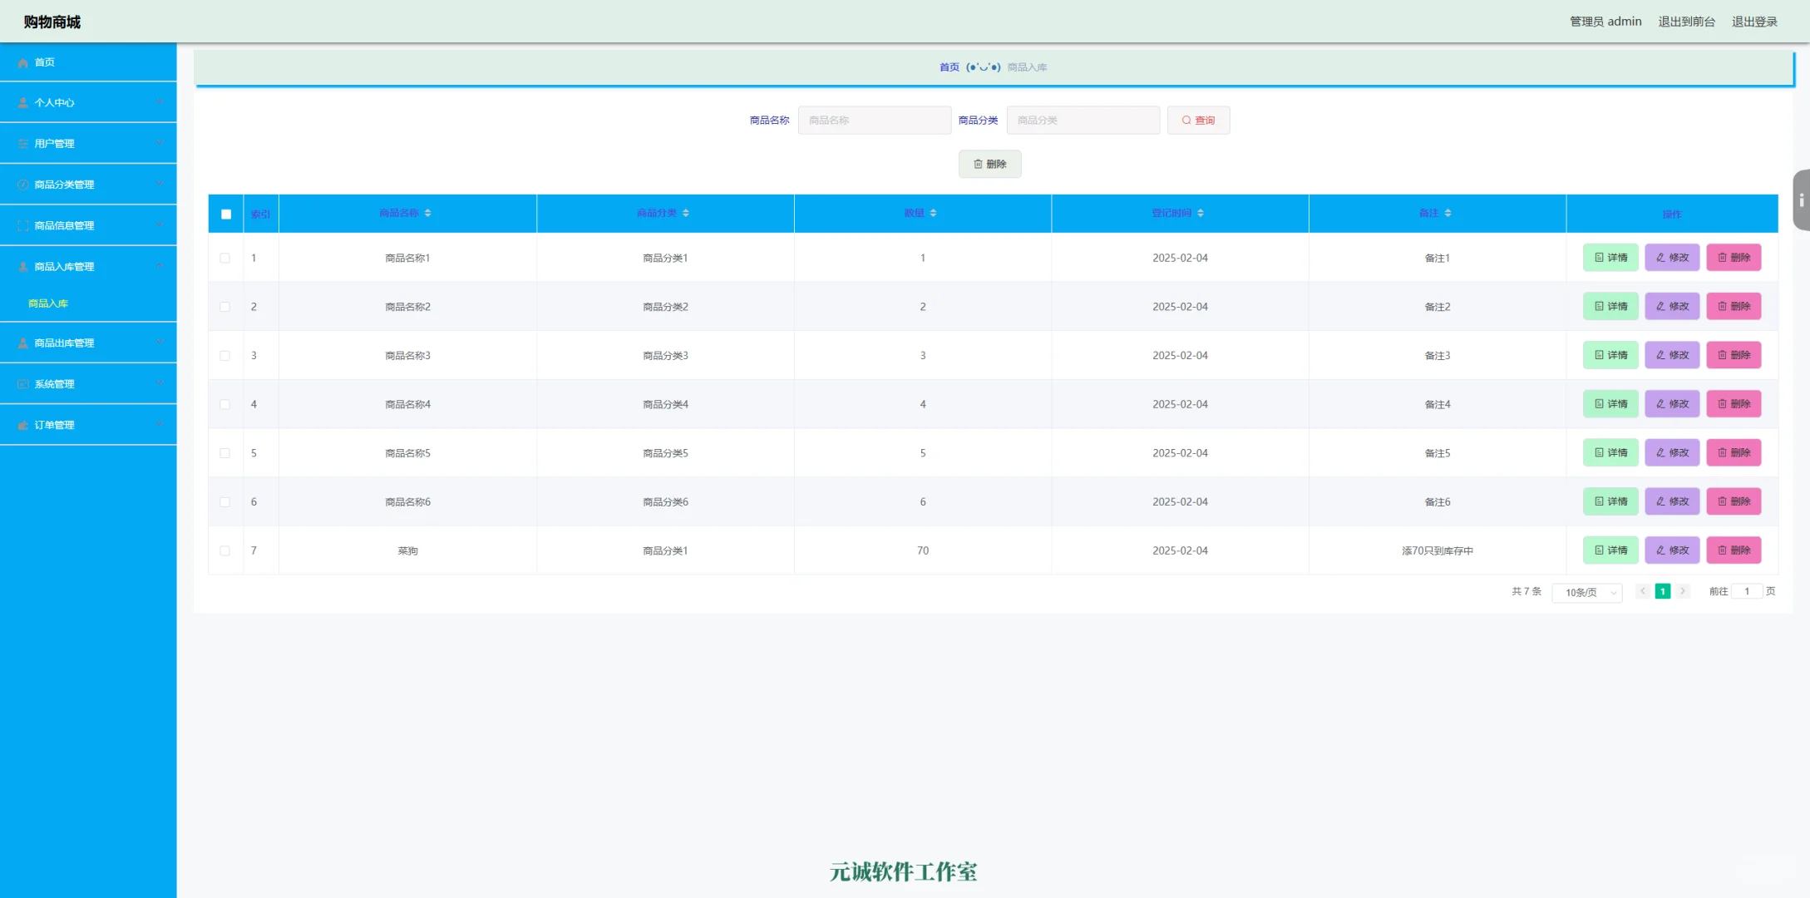Screen dimensions: 1810x898
Task: Open the 10条/页 page size dropdown
Action: (x=1586, y=592)
